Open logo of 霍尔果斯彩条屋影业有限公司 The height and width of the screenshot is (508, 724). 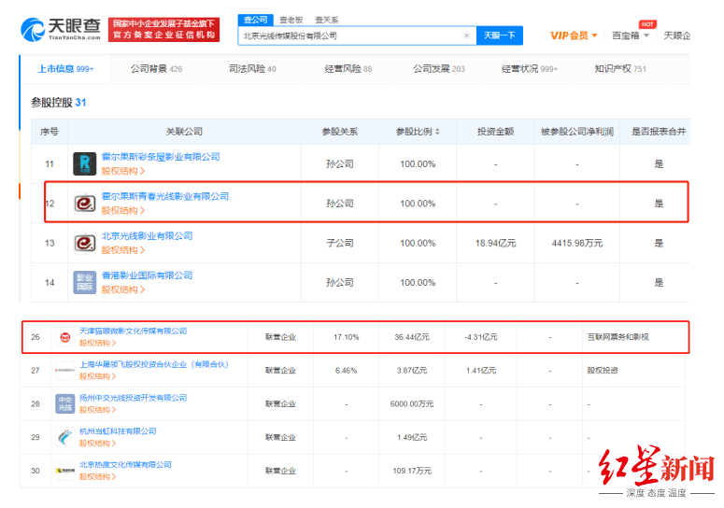(x=85, y=163)
